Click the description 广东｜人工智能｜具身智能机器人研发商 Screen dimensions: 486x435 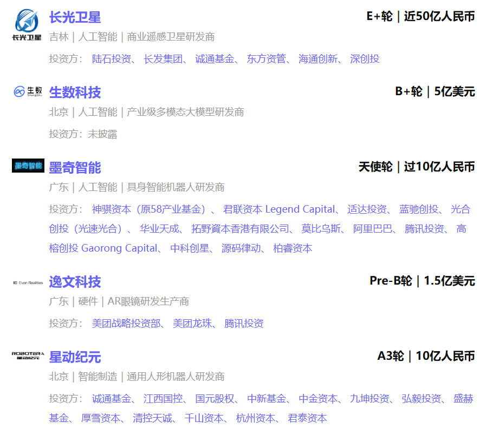click(x=137, y=187)
